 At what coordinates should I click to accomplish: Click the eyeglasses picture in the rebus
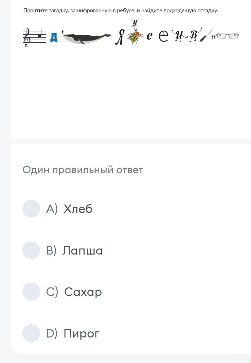pos(228,36)
